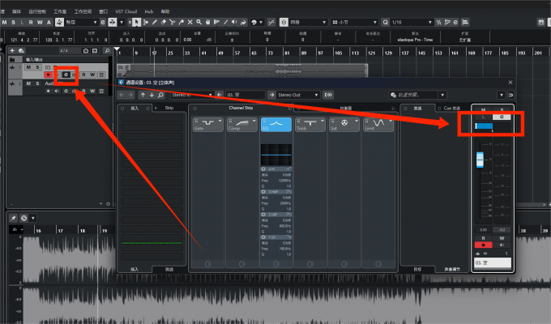The width and height of the screenshot is (551, 324).
Task: Toggle channel fader Record Enable button
Action: coord(483,245)
